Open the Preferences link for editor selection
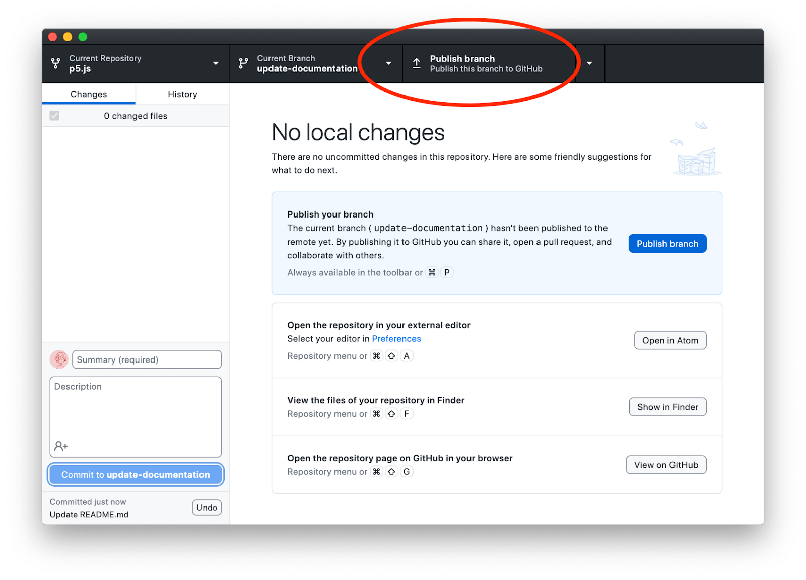The image size is (806, 580). 396,338
